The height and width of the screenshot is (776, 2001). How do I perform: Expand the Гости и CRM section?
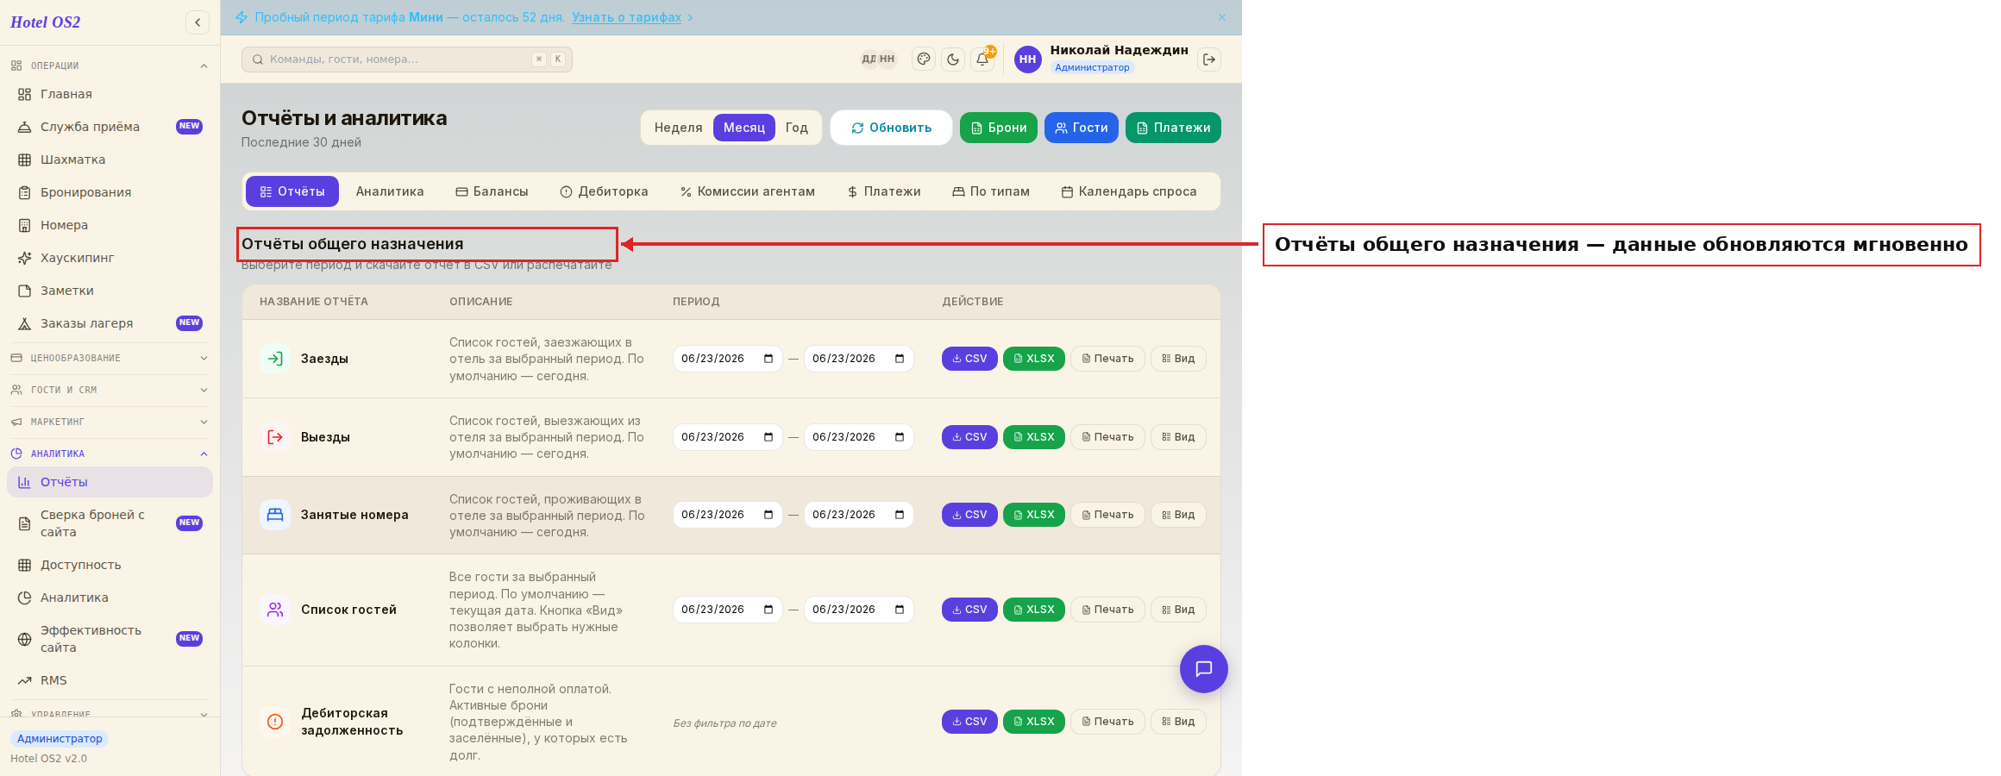coord(110,390)
